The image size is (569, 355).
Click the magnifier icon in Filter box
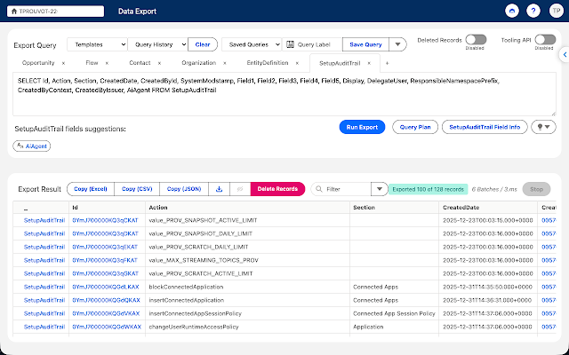pos(319,189)
